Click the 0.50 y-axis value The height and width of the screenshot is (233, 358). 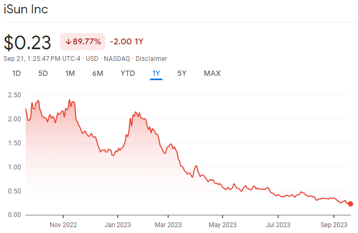tap(14, 191)
